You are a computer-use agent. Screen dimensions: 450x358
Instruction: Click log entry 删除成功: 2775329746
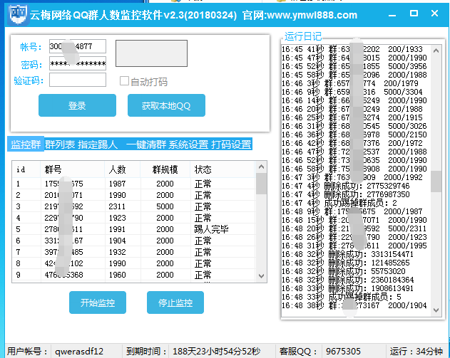pyautogui.click(x=346, y=186)
